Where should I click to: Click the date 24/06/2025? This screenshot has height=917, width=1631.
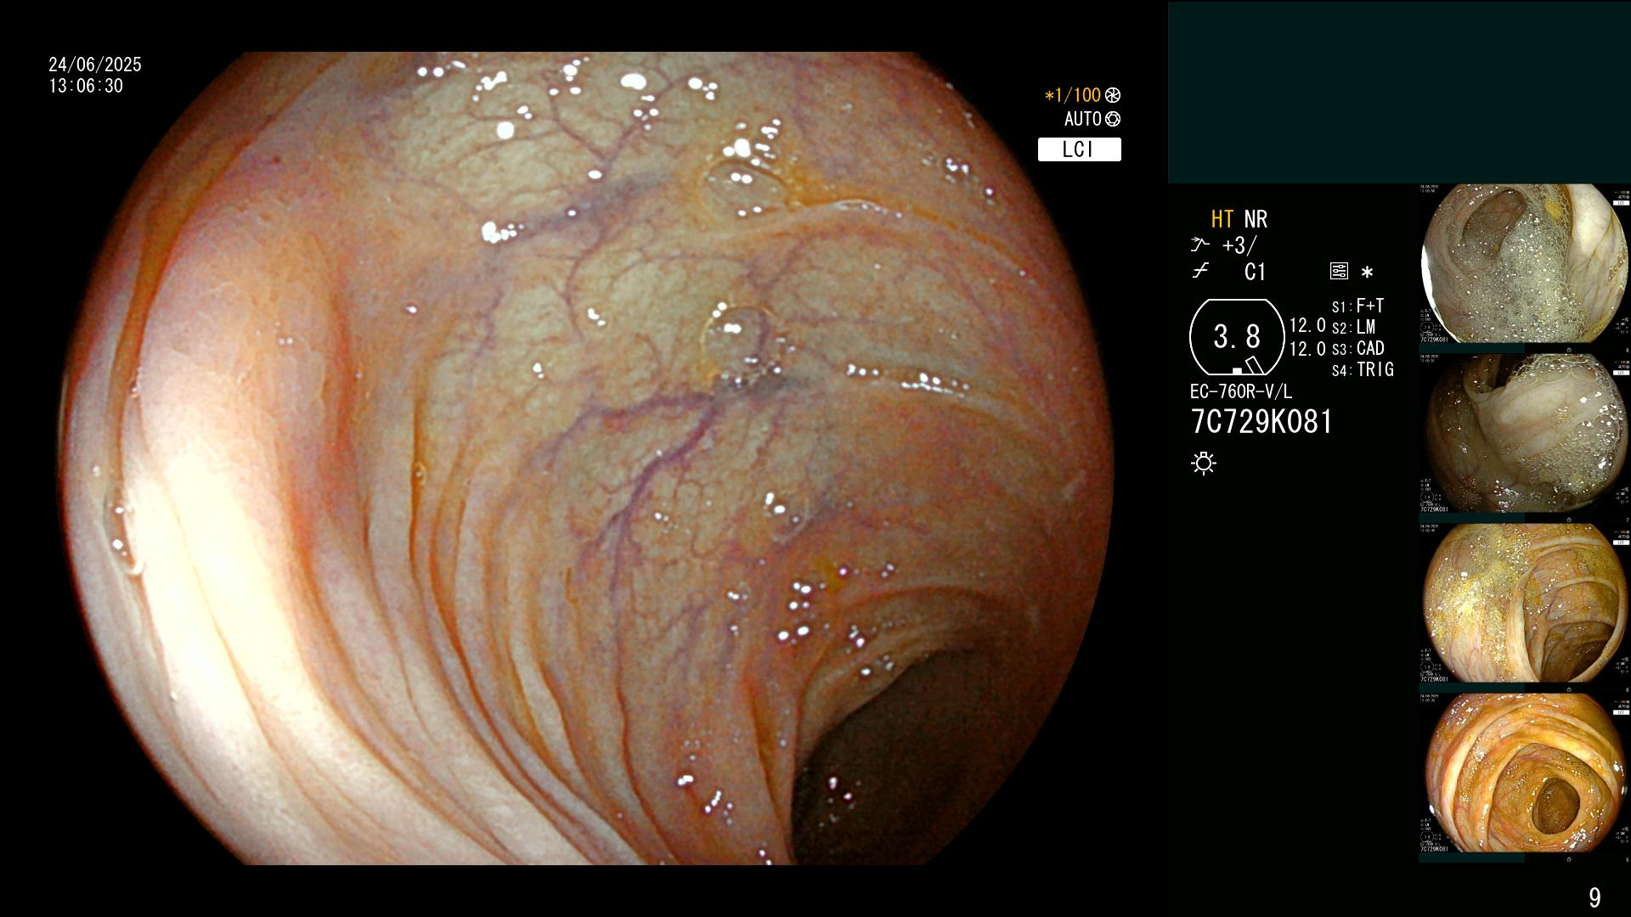95,65
